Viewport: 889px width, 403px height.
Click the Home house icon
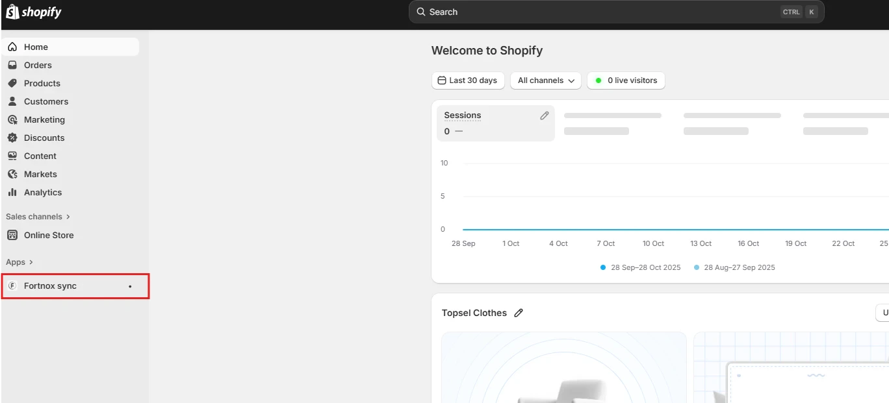click(x=12, y=47)
